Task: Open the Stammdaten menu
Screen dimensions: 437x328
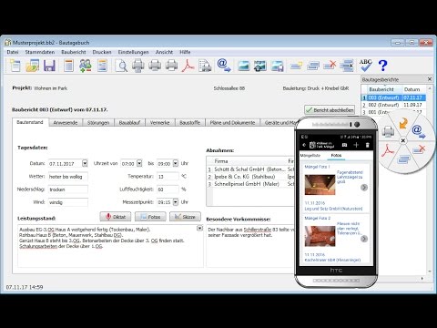Action: tap(40, 52)
